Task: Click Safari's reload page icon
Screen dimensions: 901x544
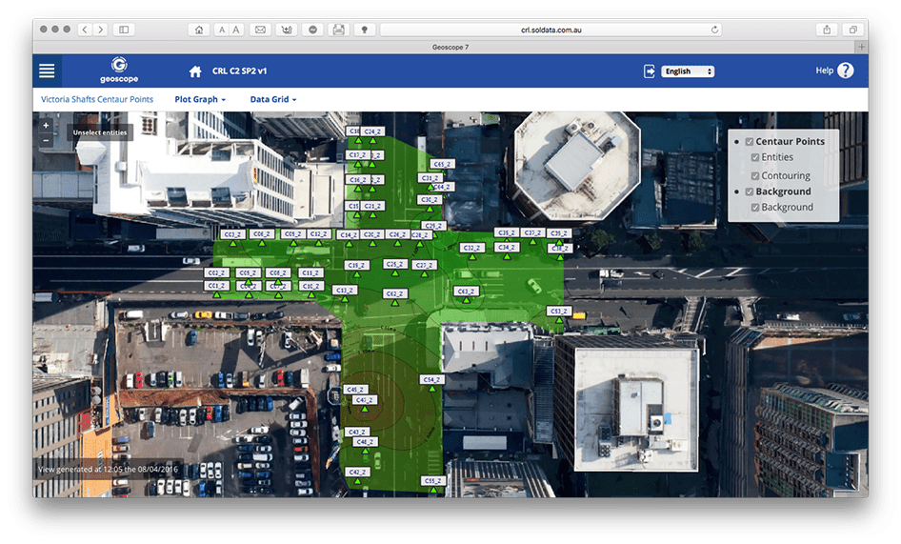Action: point(714,30)
